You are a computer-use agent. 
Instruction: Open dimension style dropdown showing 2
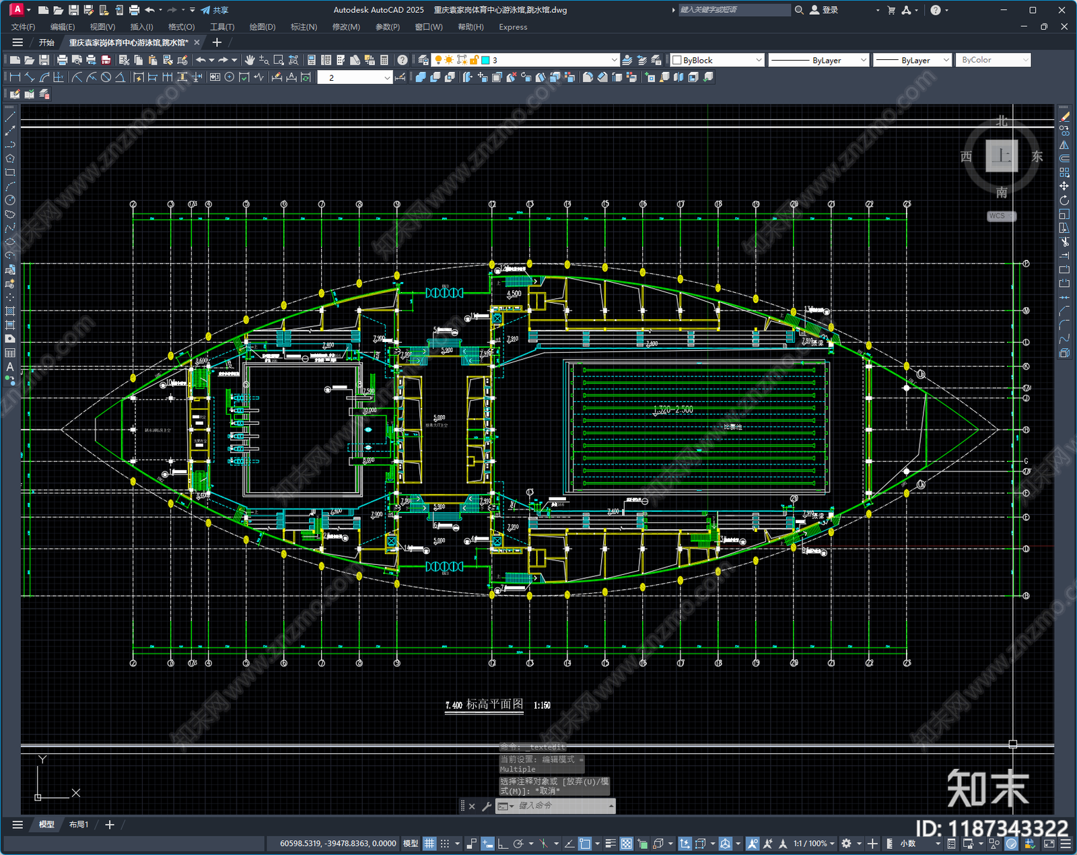click(x=355, y=77)
